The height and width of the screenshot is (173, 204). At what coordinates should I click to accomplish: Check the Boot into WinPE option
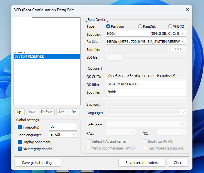[145, 141]
